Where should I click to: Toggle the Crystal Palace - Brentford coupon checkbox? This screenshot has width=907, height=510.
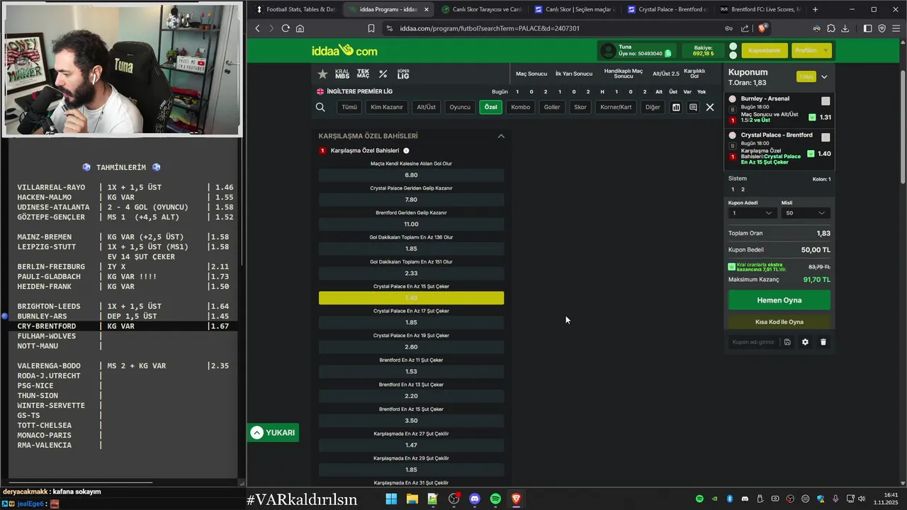pos(826,137)
